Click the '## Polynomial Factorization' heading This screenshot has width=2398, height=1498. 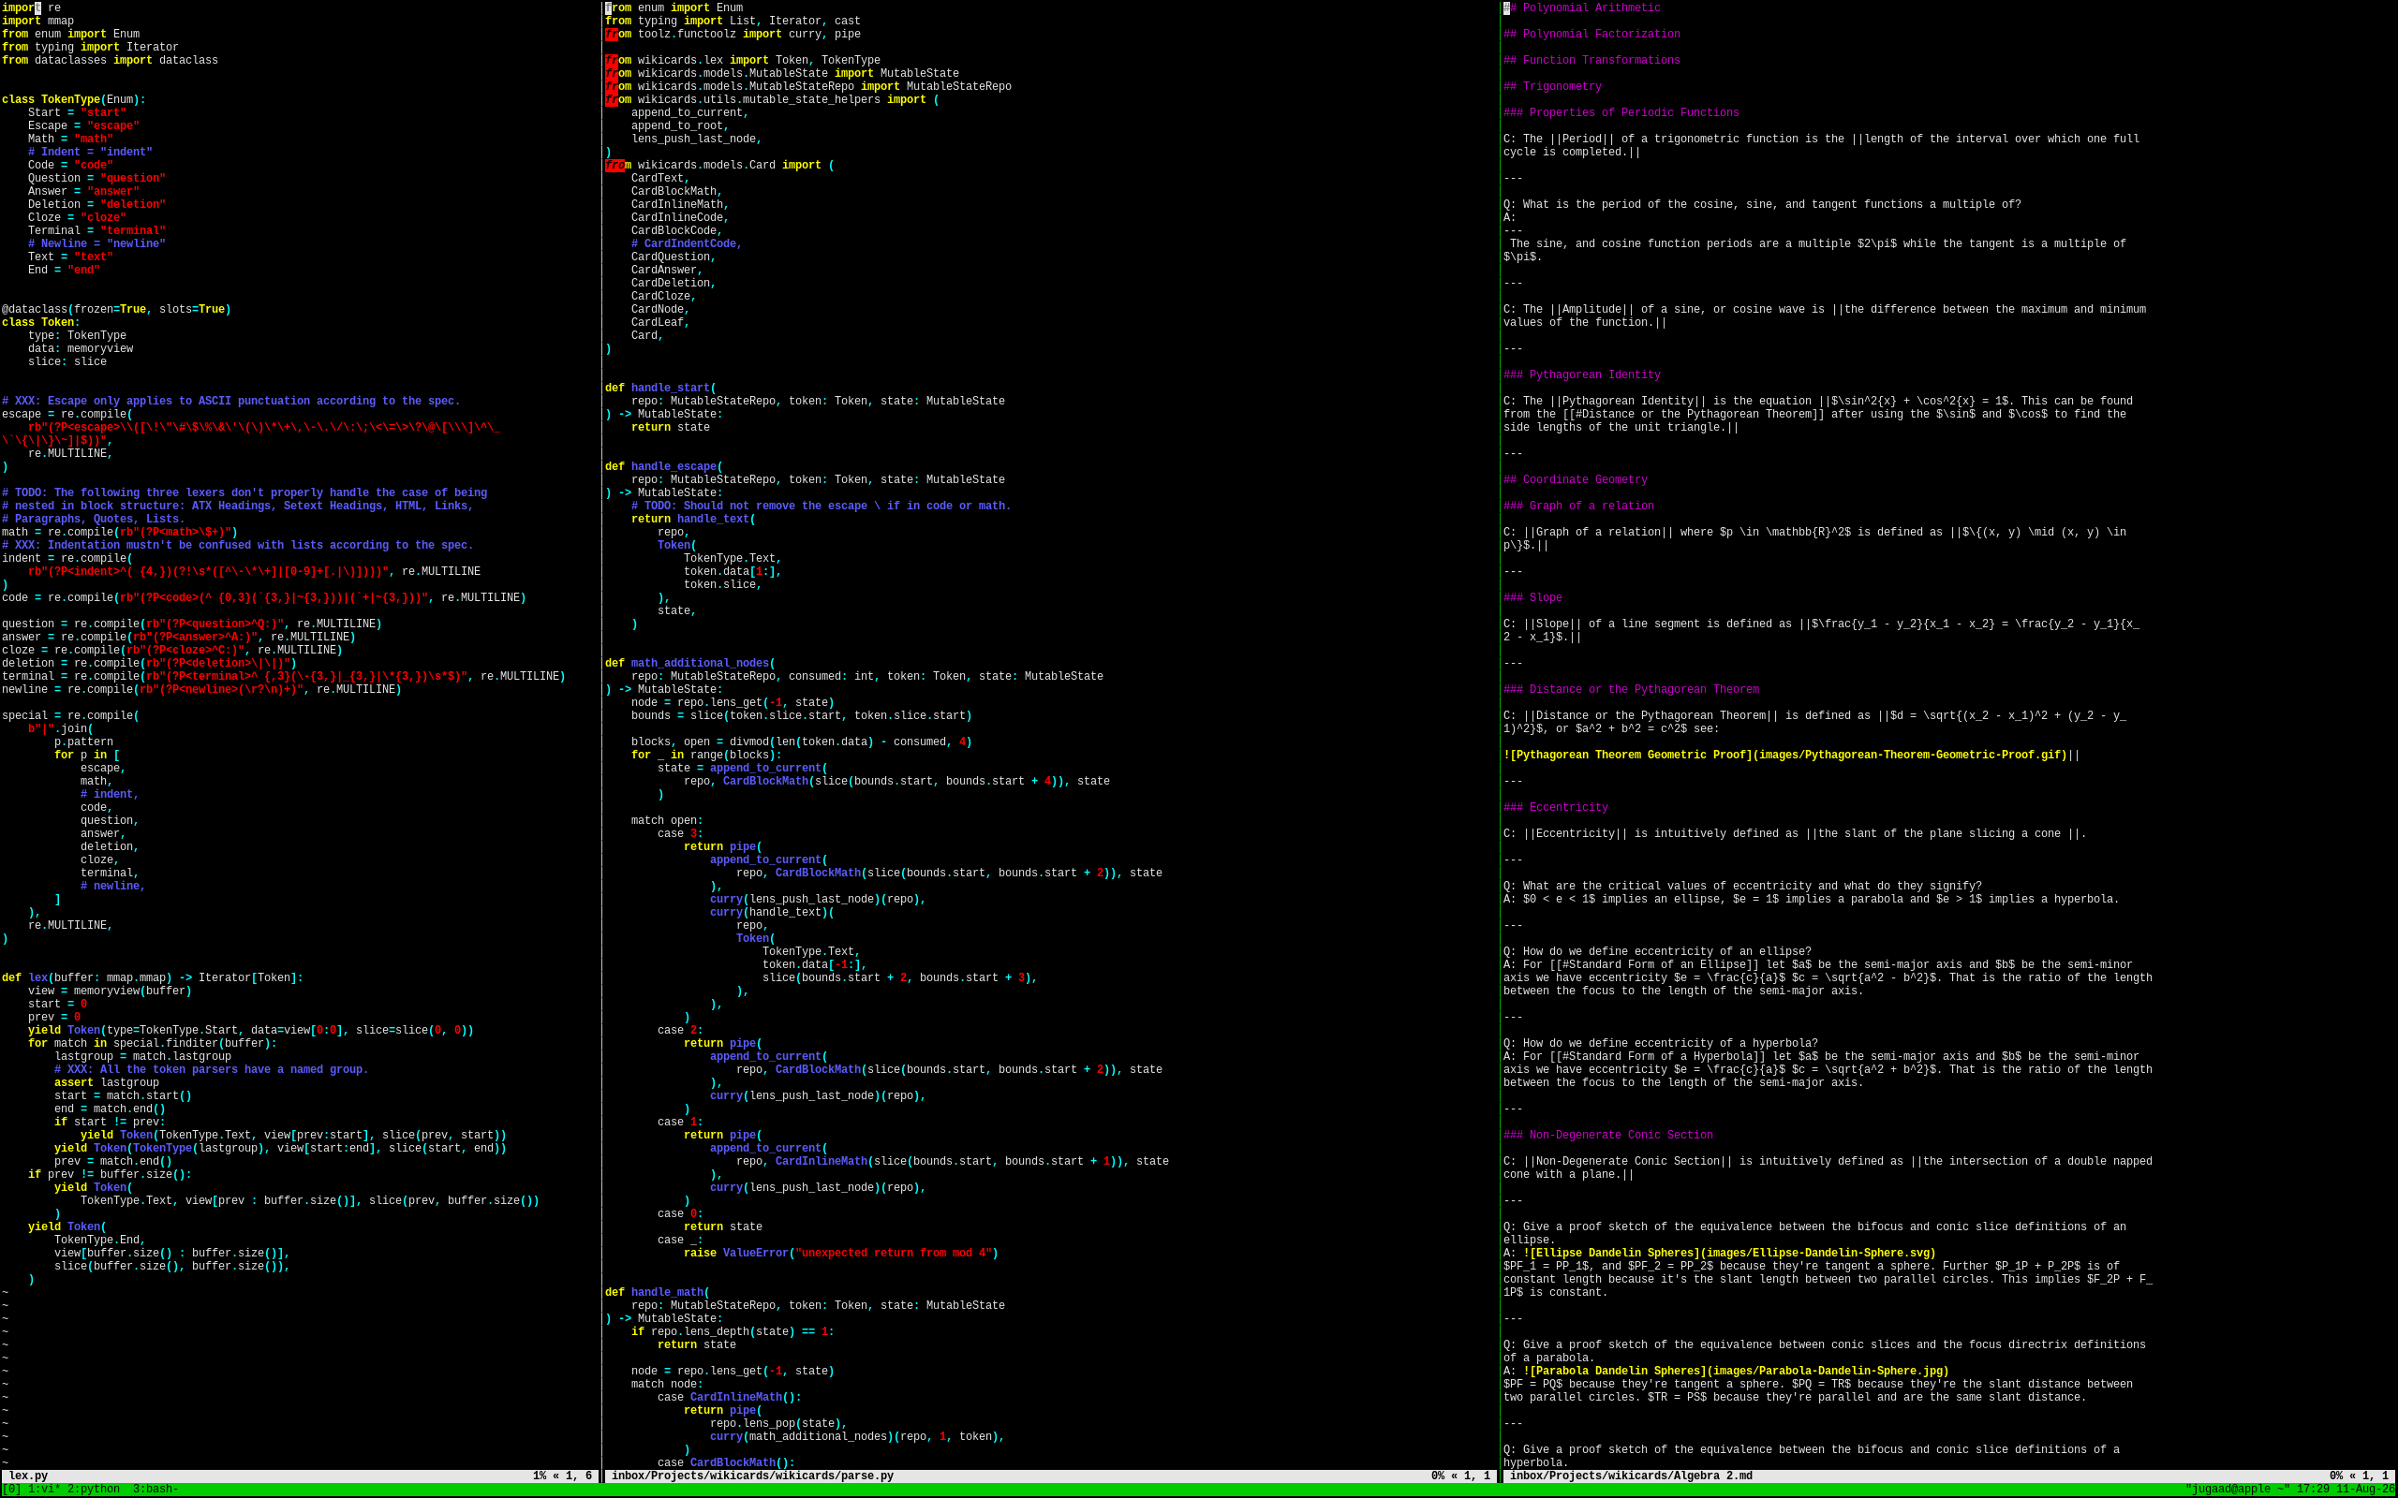(1592, 35)
